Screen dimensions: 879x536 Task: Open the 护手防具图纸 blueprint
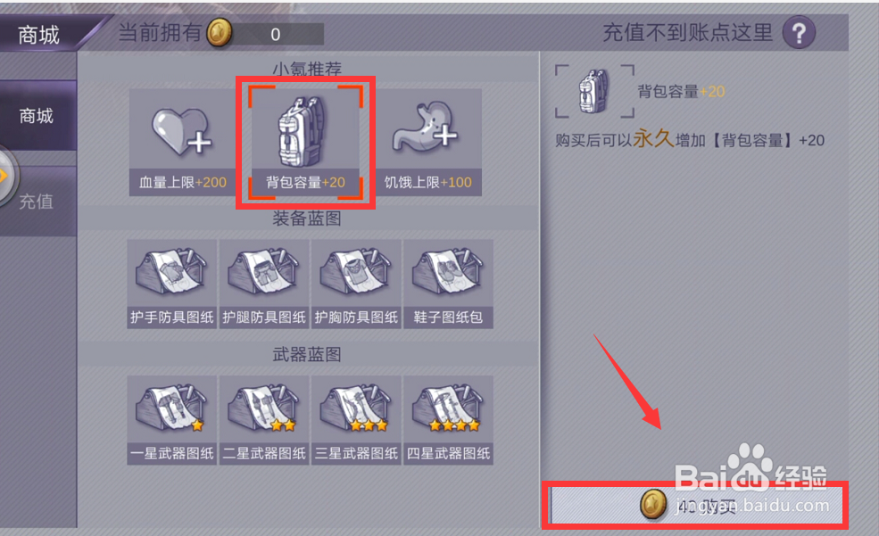pyautogui.click(x=171, y=284)
